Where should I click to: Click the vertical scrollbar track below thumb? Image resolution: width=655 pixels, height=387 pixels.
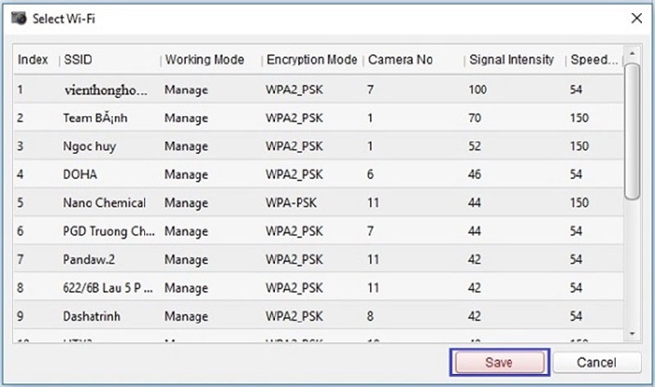click(631, 262)
